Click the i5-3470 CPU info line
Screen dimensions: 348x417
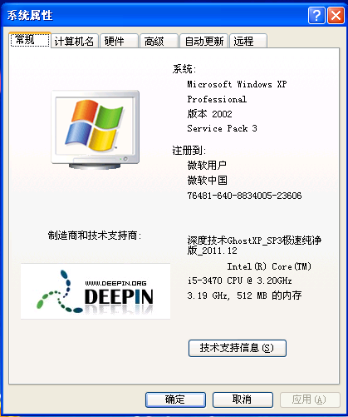pos(240,280)
